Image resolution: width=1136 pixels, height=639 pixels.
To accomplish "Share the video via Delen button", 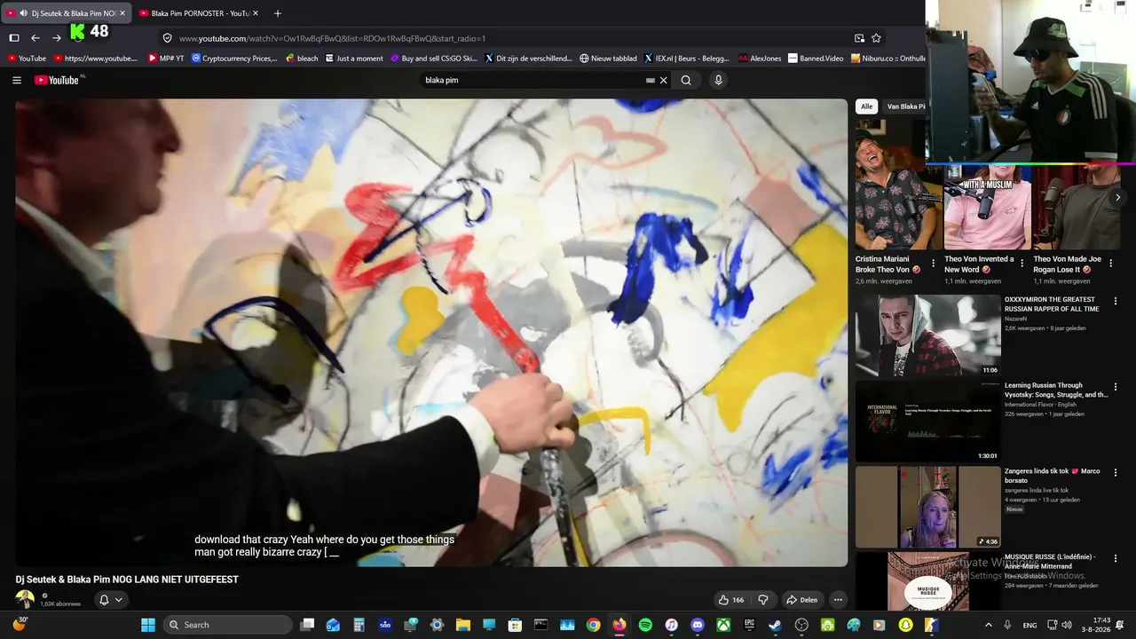I will [802, 600].
